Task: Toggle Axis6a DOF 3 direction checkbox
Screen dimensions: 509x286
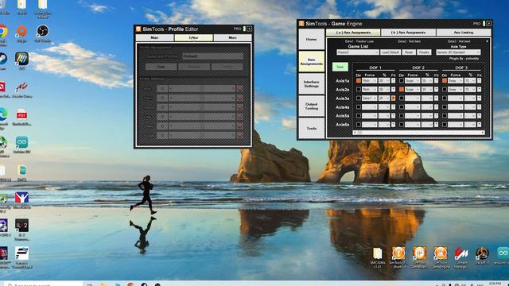Action: [445, 124]
